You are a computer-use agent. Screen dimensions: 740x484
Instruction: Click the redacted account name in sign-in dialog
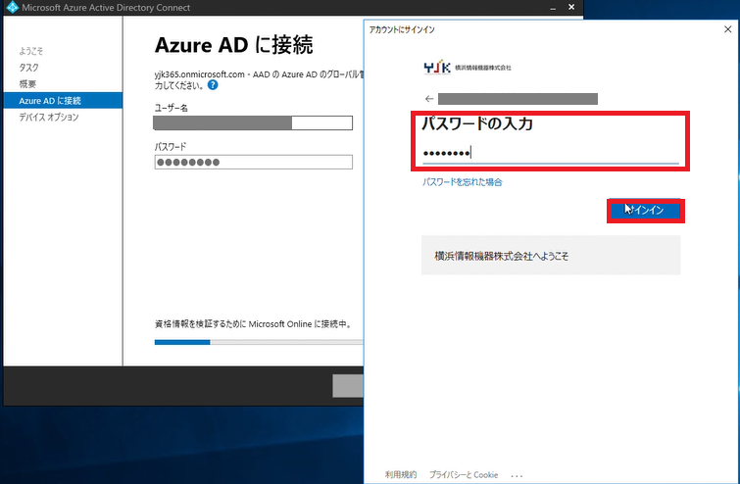tap(518, 99)
